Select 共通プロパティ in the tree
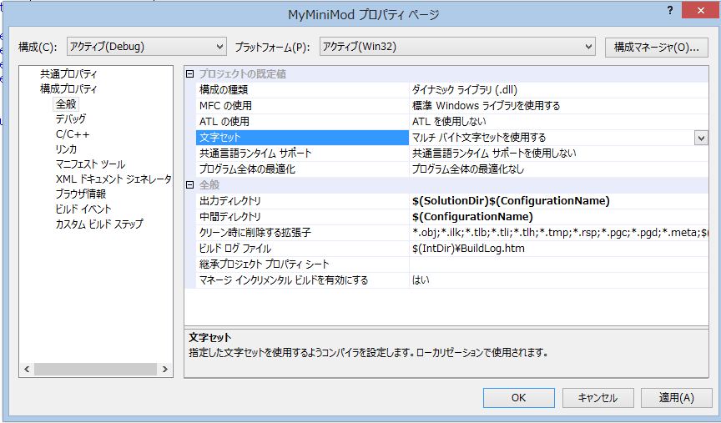This screenshot has height=423, width=721. pos(68,74)
